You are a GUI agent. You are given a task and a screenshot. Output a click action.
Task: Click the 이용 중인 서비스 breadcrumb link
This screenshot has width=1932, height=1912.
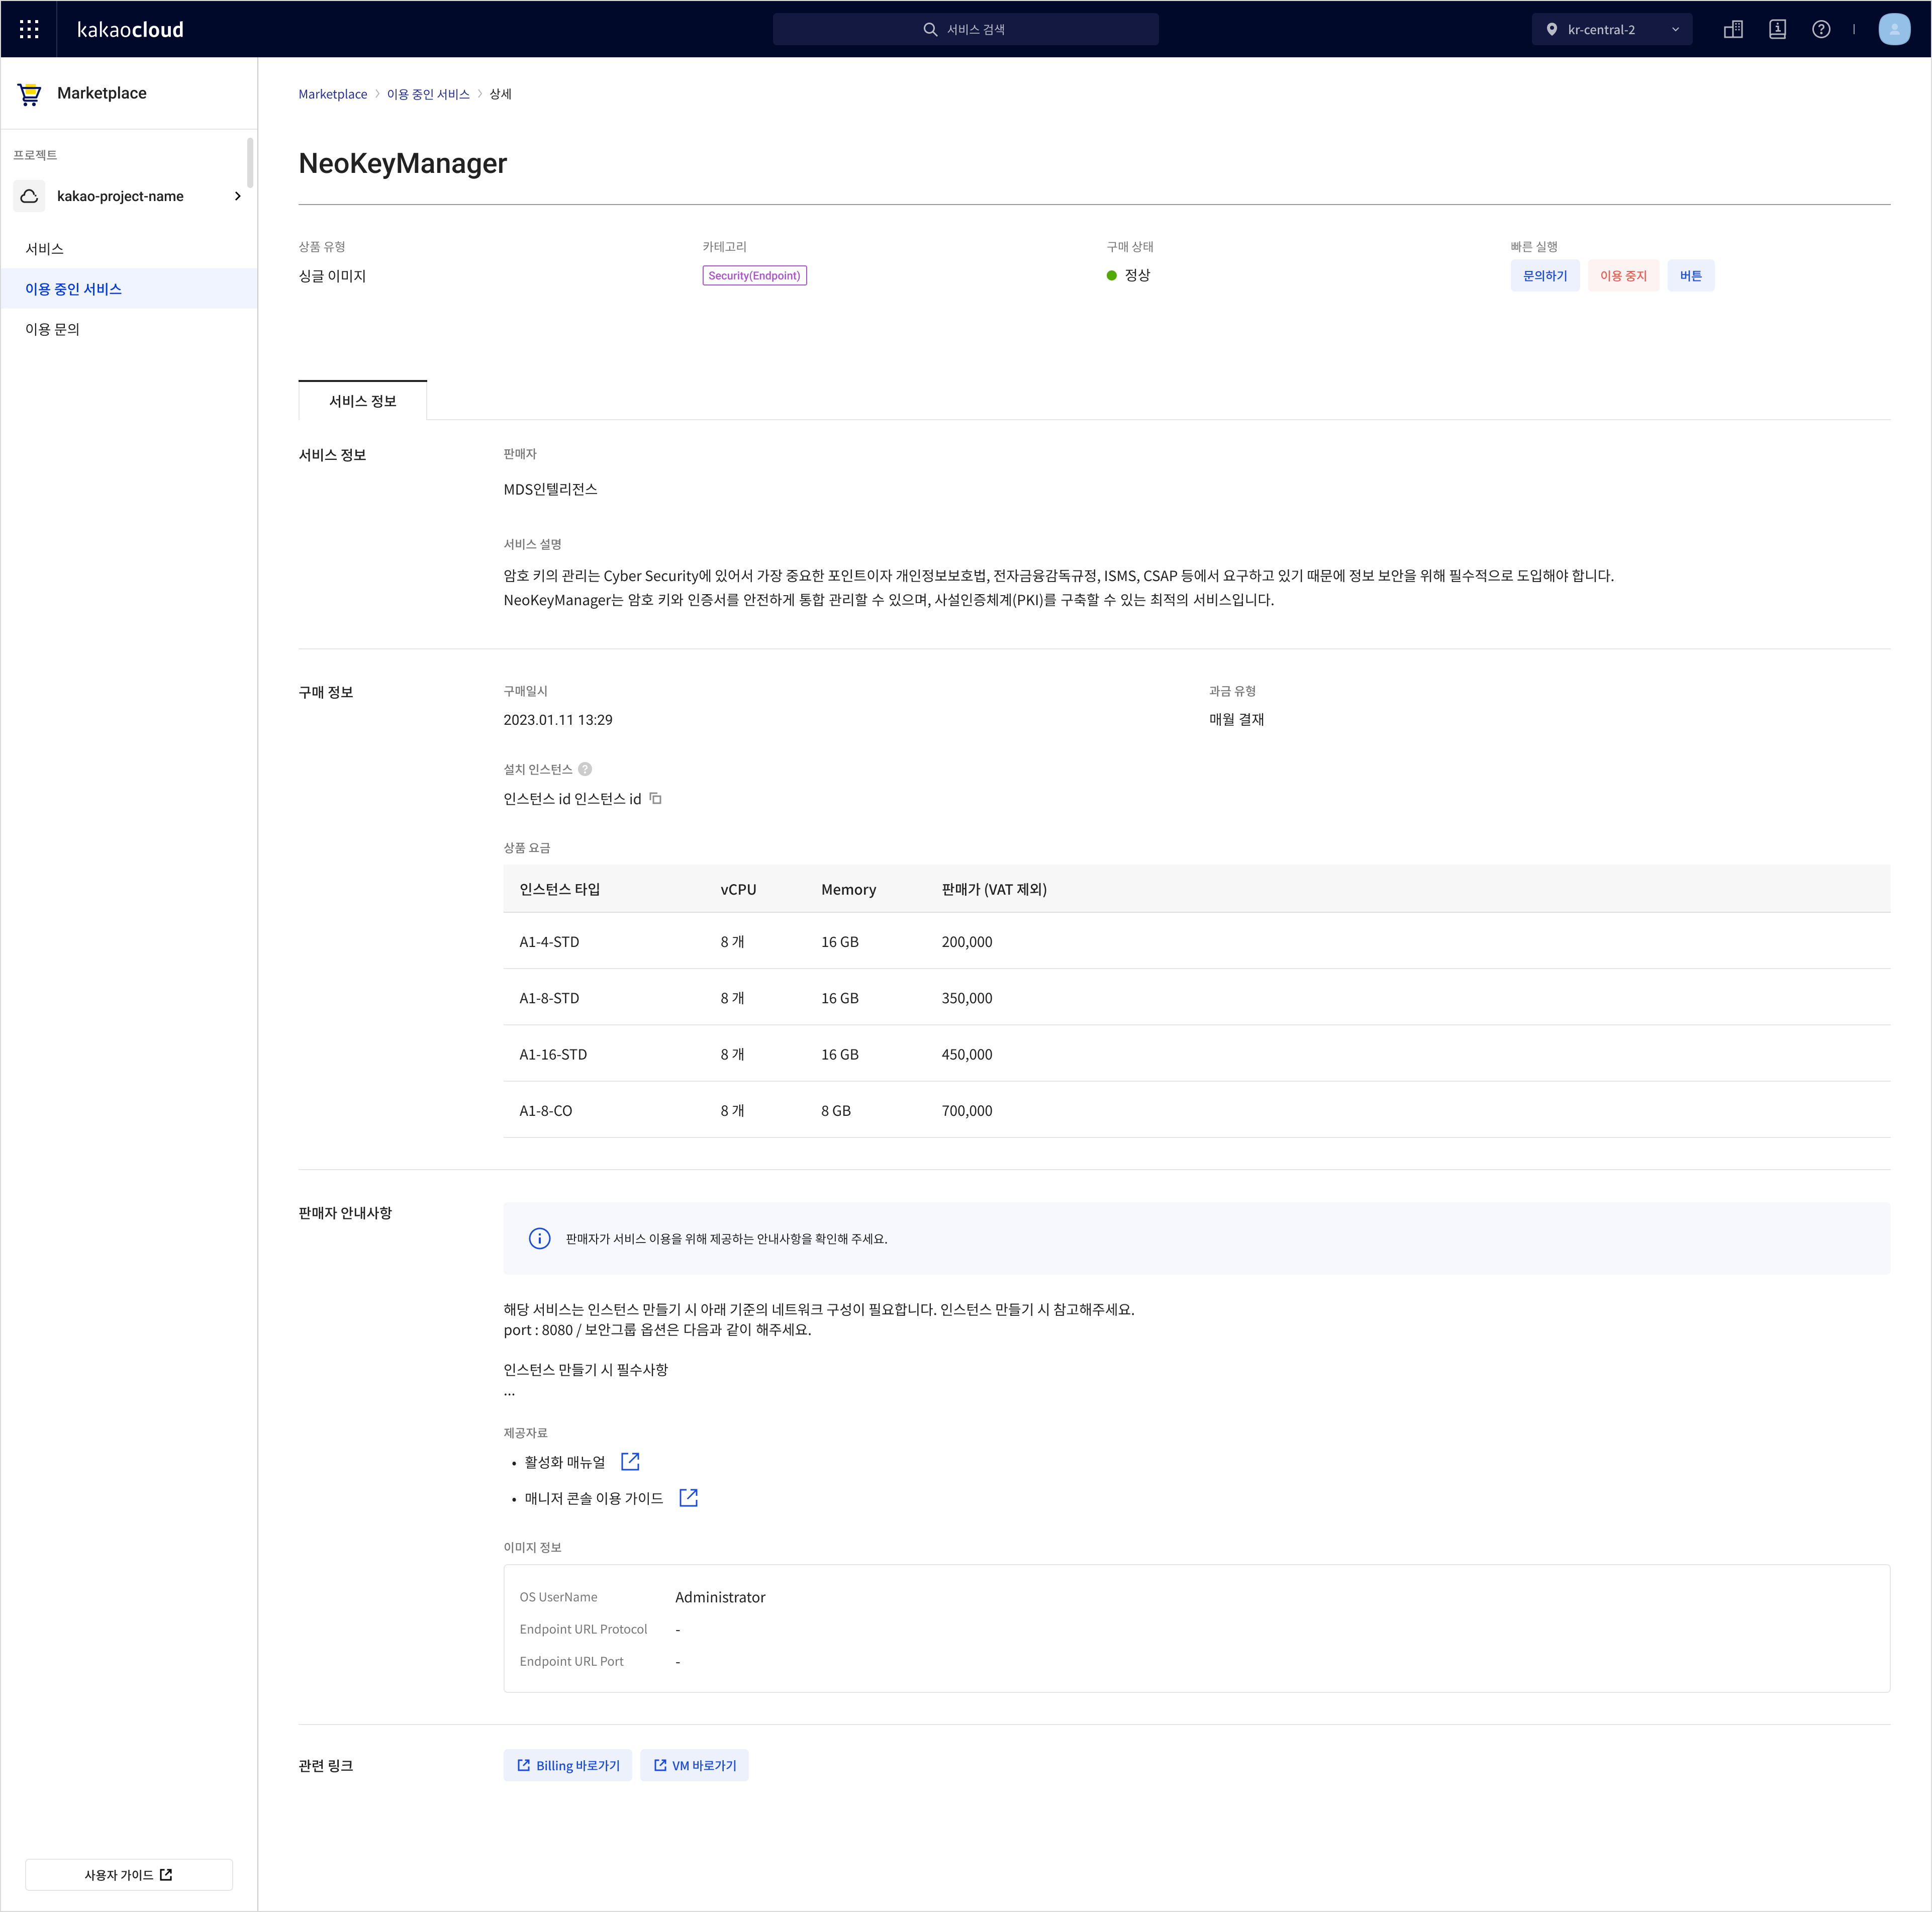(428, 94)
